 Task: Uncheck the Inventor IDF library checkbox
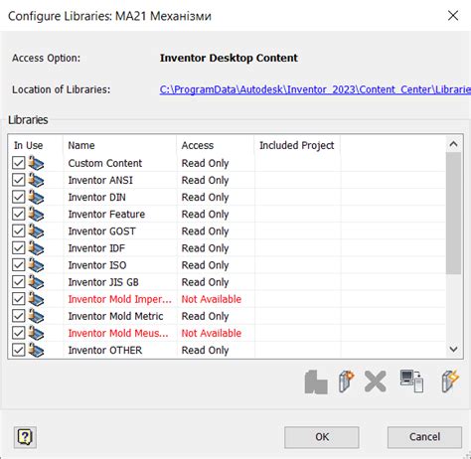pyautogui.click(x=19, y=248)
